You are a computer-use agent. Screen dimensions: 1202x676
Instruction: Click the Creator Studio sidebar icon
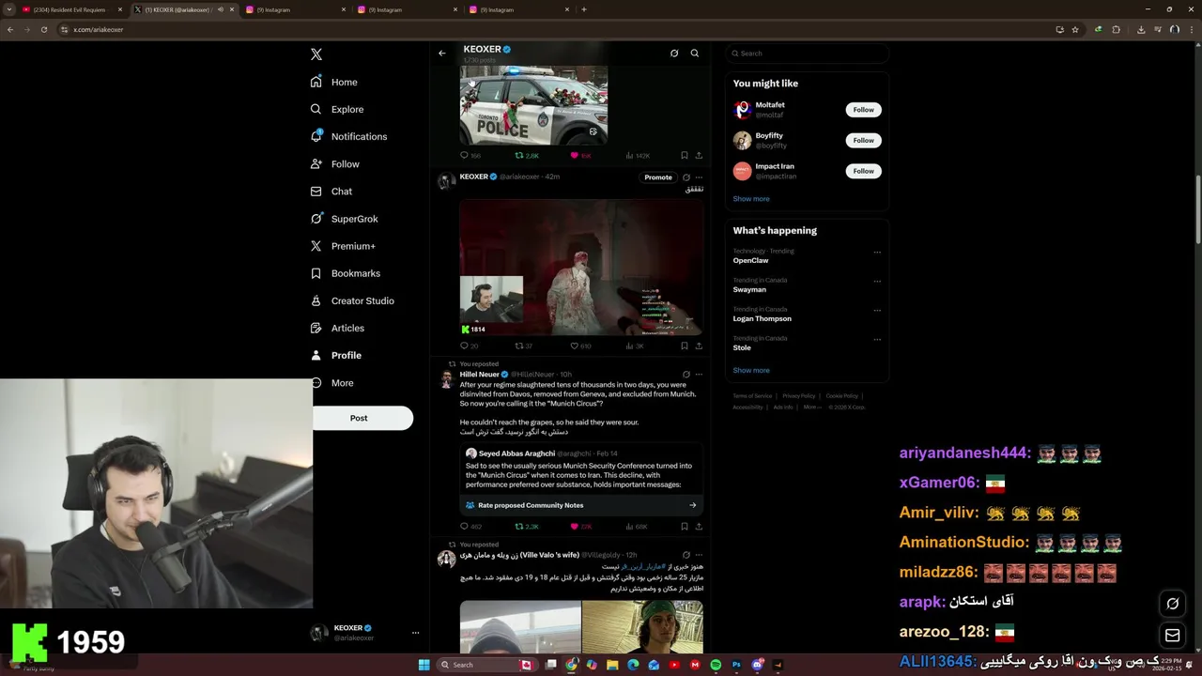click(x=316, y=300)
